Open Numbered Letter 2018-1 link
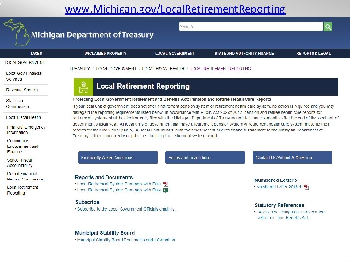Viewport: 350px width, 262px height. (x=279, y=187)
